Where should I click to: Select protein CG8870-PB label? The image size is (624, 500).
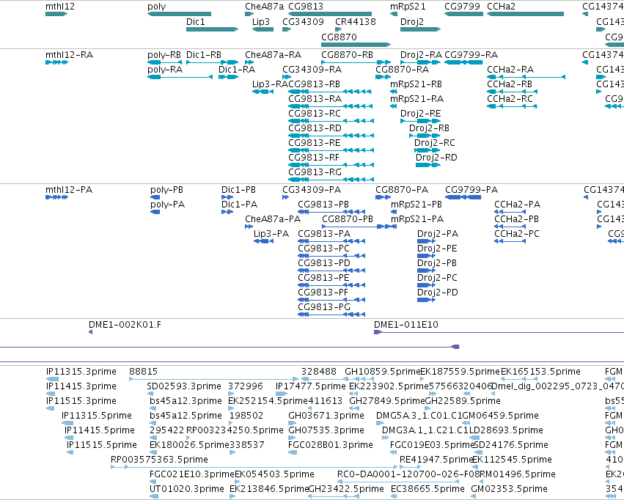tap(348, 219)
